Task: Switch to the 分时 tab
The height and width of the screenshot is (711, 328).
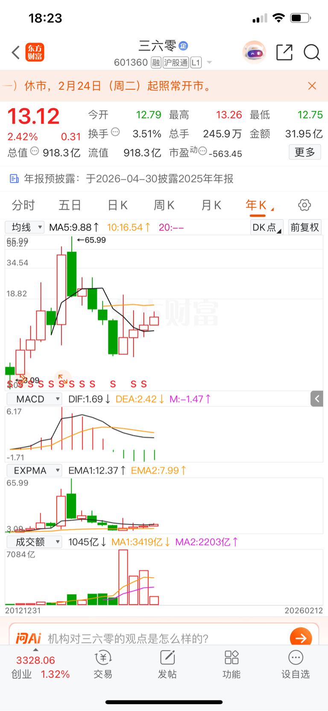Action: click(23, 206)
